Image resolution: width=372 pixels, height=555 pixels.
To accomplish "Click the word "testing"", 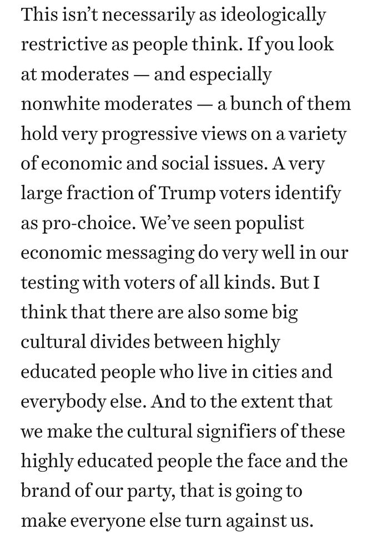I will [50, 284].
